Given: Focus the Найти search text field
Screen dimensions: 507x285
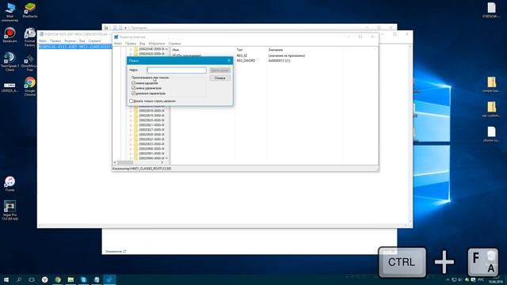Looking at the screenshot, I should tap(177, 70).
